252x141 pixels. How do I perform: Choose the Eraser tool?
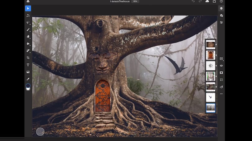28,37
